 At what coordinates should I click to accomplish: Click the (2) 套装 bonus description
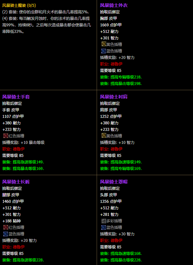(46, 12)
